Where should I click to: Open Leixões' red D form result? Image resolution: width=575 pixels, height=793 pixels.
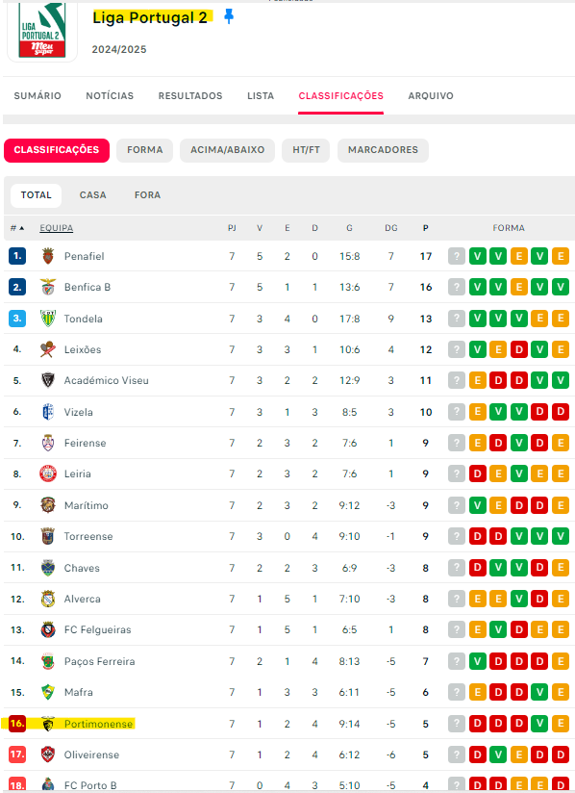point(519,349)
